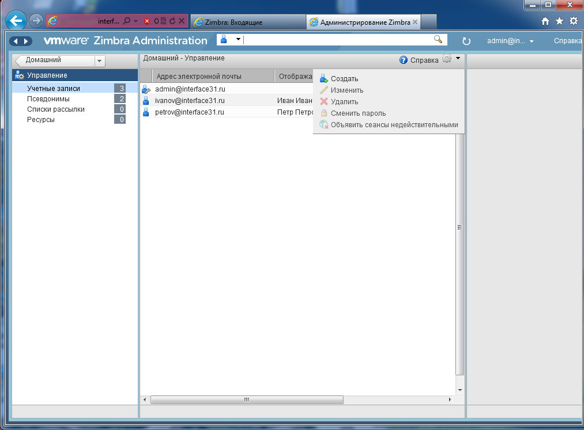Image resolution: width=584 pixels, height=430 pixels.
Task: Expand the search type dropdown arrow
Action: click(x=238, y=39)
